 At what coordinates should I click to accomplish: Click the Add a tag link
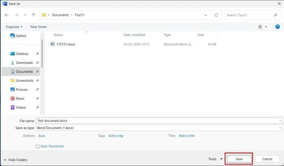point(116,136)
